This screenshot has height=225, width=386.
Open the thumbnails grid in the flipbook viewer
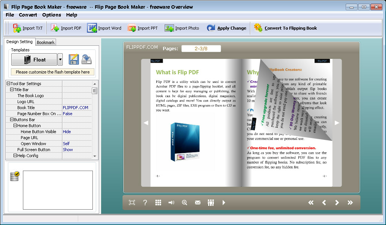(158, 202)
